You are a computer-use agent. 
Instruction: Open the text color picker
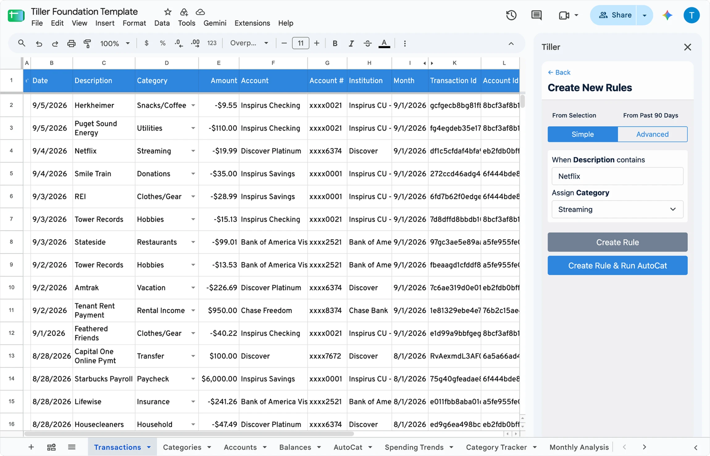[x=384, y=43]
